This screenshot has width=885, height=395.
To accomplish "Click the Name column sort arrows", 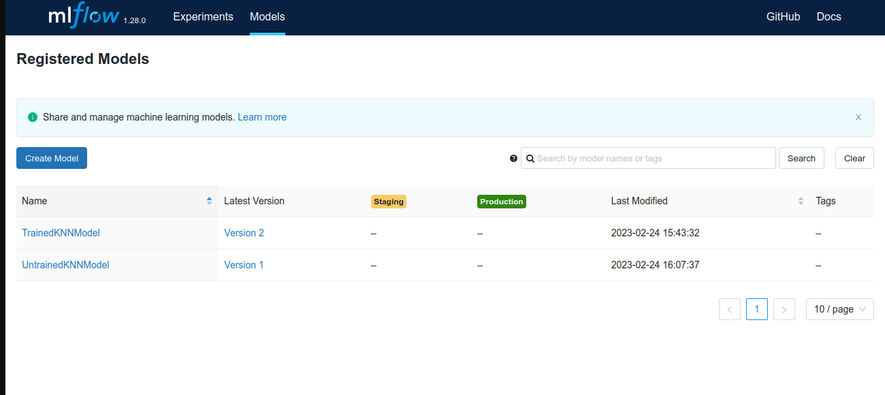I will pos(209,201).
